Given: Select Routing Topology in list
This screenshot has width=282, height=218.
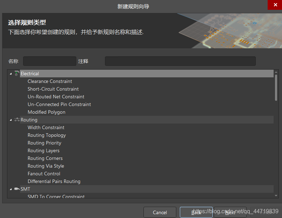Looking at the screenshot, I should 47,135.
